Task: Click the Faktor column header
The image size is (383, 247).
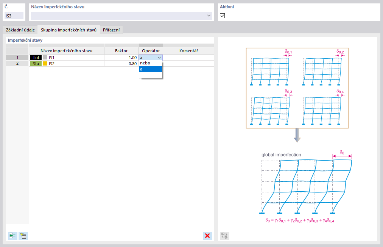Action: (x=121, y=51)
